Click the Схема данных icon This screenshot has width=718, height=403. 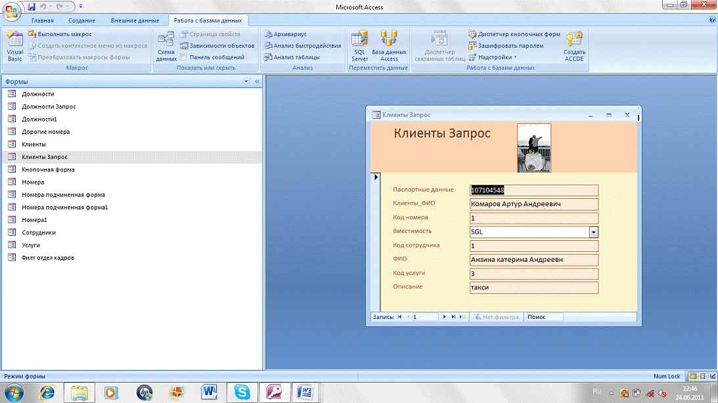pos(166,46)
